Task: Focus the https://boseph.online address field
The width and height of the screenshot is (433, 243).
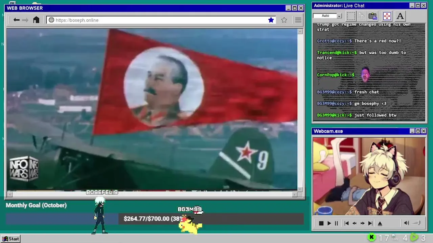Action: tap(160, 20)
